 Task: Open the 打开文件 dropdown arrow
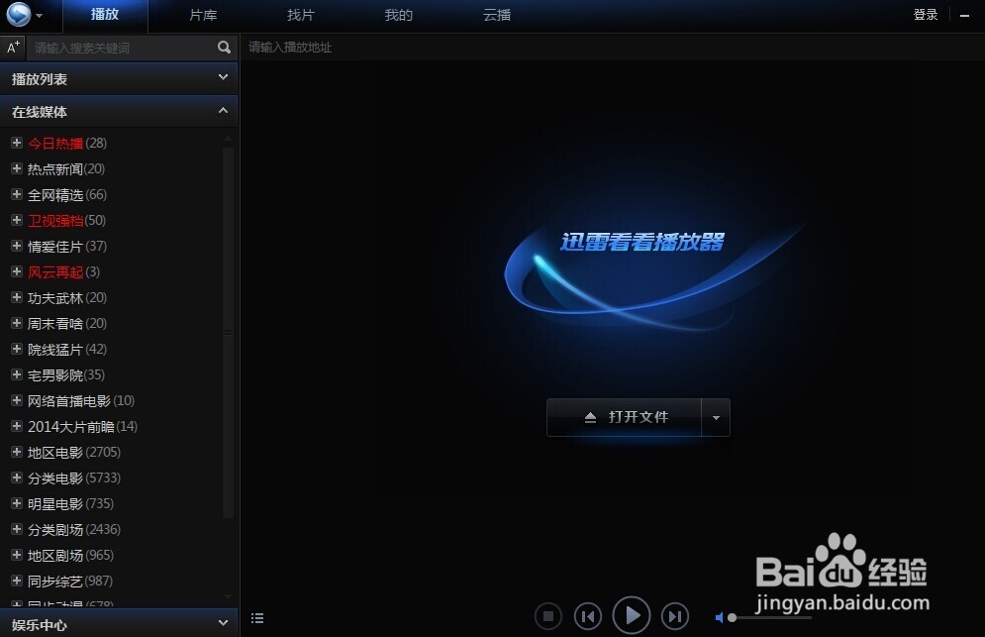click(x=716, y=417)
